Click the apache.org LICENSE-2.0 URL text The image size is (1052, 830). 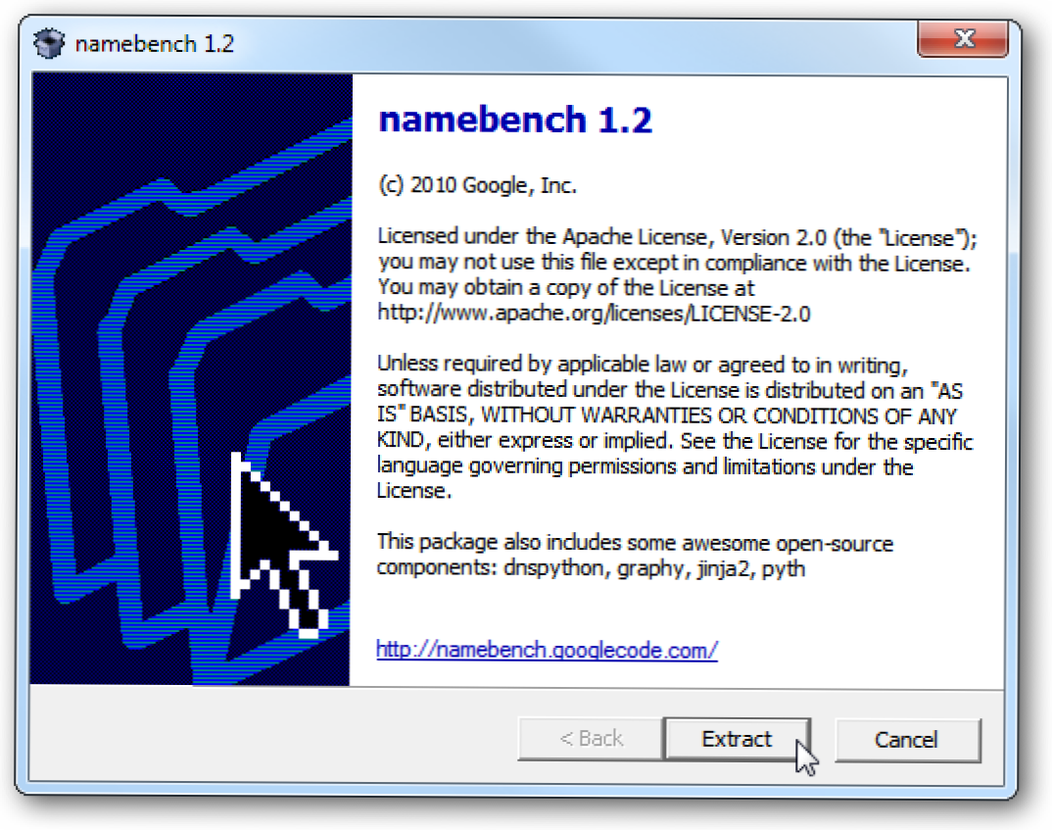tap(594, 314)
